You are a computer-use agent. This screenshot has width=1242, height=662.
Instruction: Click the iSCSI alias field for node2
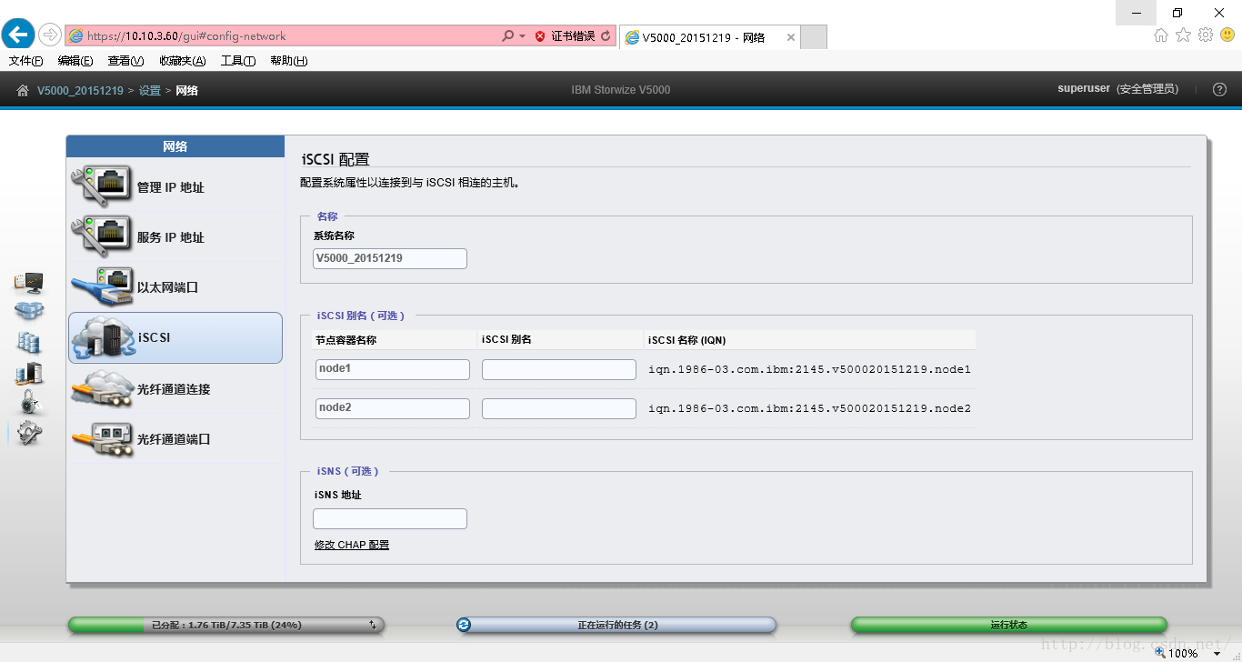559,408
